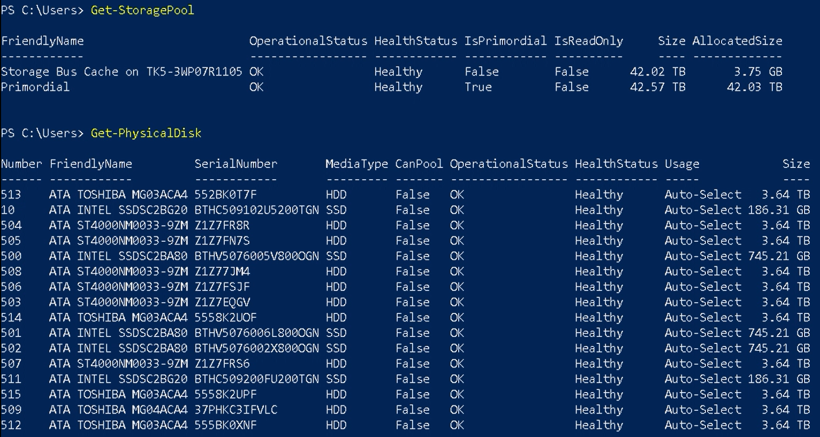Click the Primordial pool row name
Image resolution: width=820 pixels, height=437 pixels.
35,87
